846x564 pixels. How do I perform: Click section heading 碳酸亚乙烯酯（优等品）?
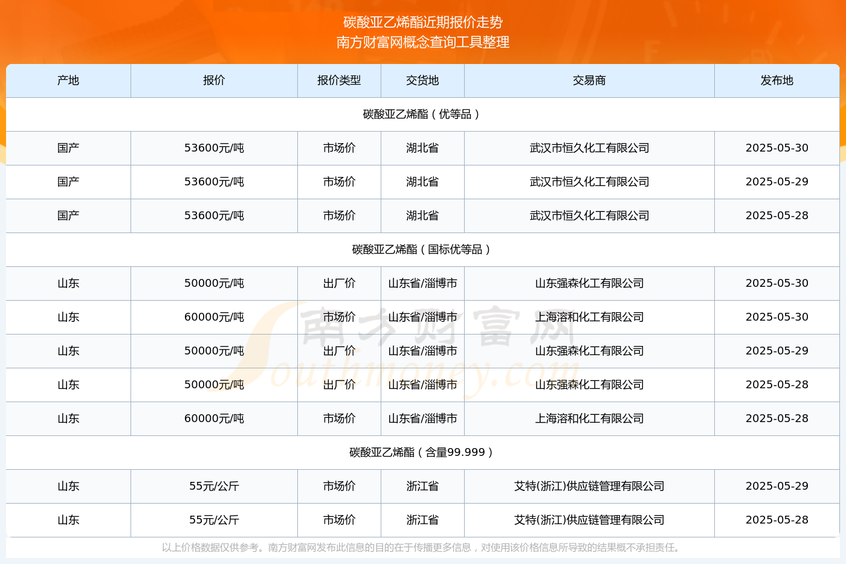pyautogui.click(x=422, y=114)
